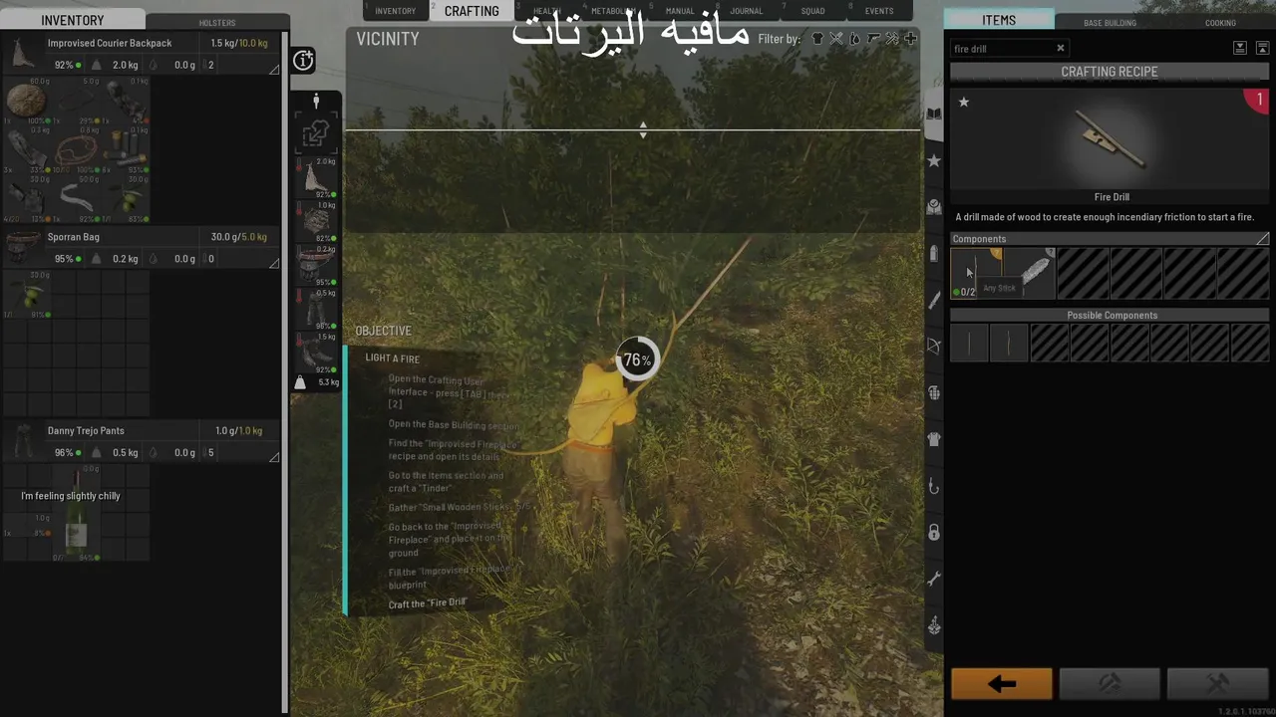Select the 0.2 kg sporran equipment slot
This screenshot has width=1276, height=717.
(x=318, y=266)
